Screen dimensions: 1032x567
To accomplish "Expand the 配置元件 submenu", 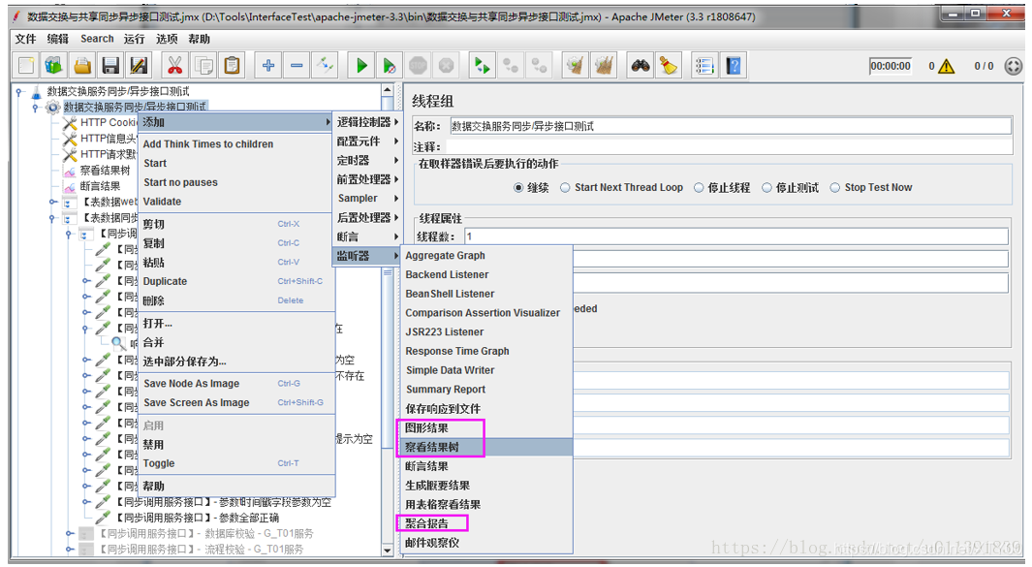I will pyautogui.click(x=367, y=141).
